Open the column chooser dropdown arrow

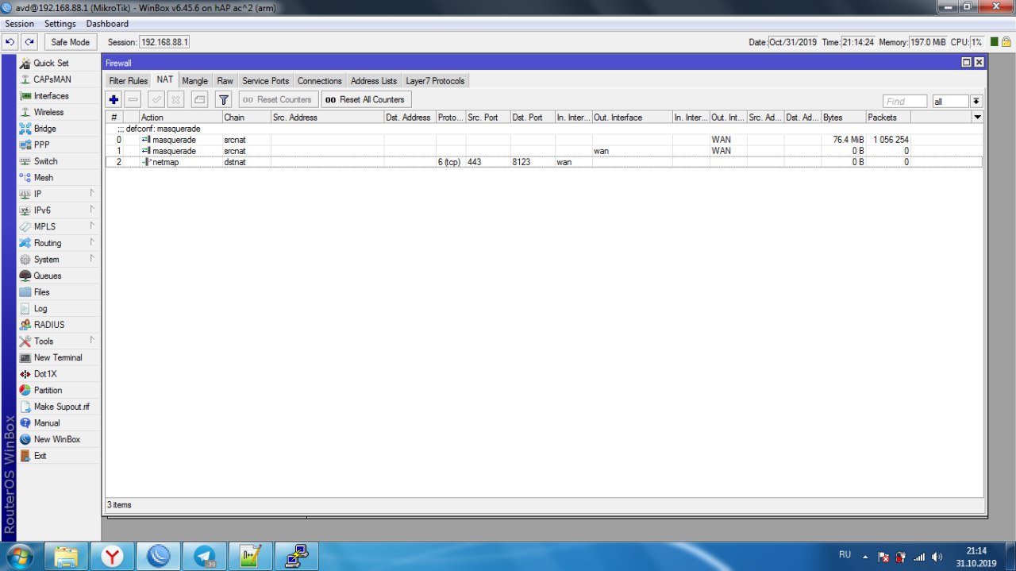point(978,117)
